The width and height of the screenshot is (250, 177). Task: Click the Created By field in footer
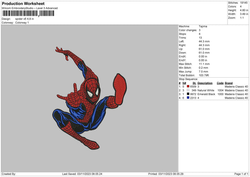(9, 174)
